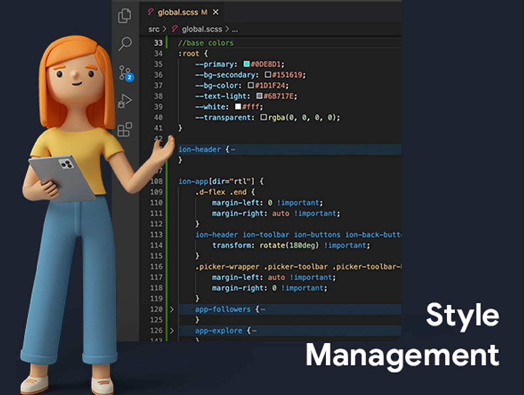Expand the folded app-followers block

point(172,309)
